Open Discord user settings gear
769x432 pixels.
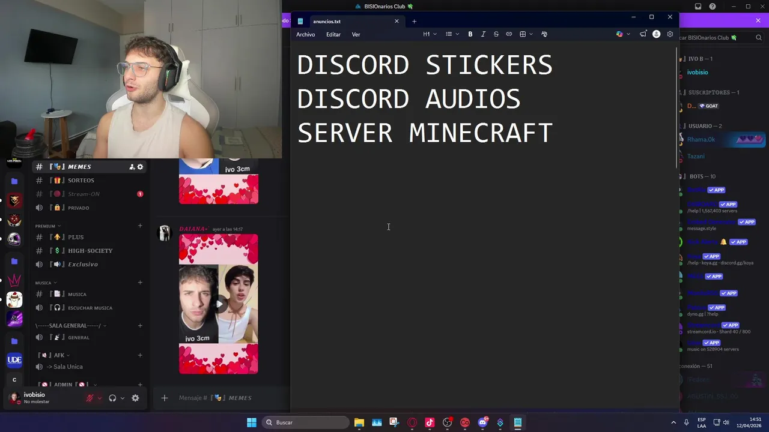tap(135, 398)
